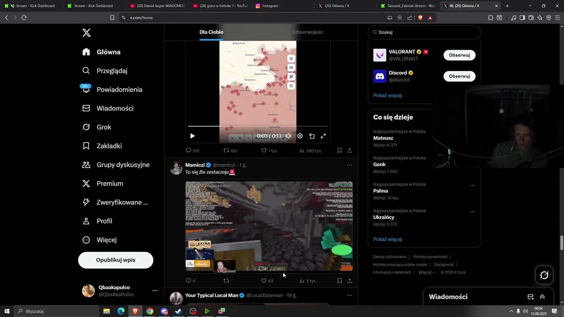This screenshot has height=317, width=564.
Task: Bookmark this page in address bar
Action: pyautogui.click(x=112, y=18)
